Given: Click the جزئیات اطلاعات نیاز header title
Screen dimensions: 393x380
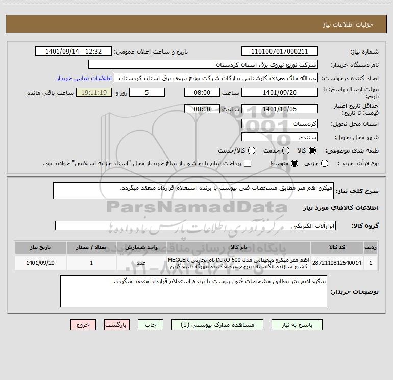Looking at the screenshot, I should [x=348, y=24].
